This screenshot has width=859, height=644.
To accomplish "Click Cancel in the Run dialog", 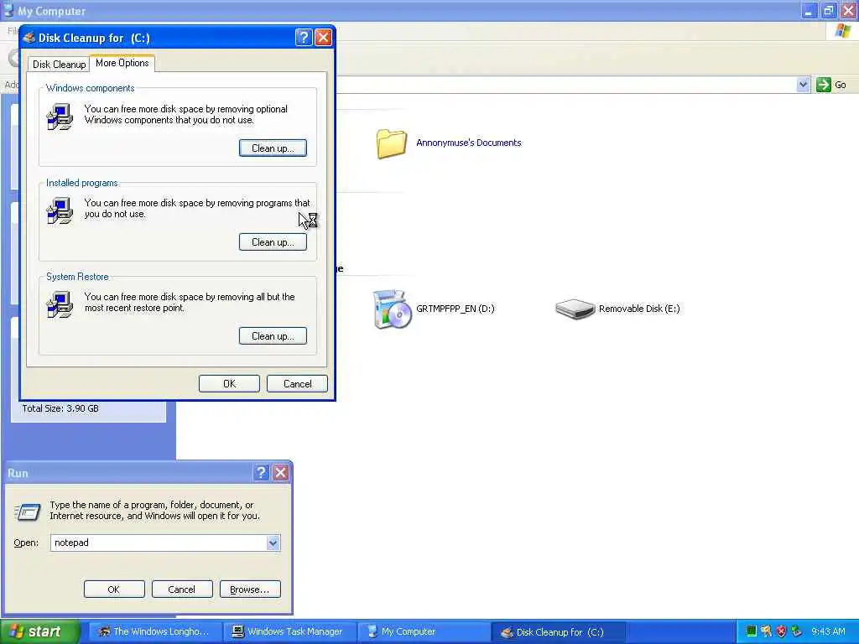I will tap(182, 589).
